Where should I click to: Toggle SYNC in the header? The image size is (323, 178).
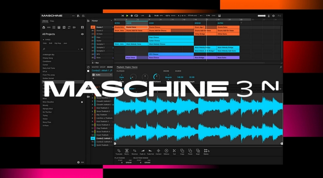[x=214, y=16]
